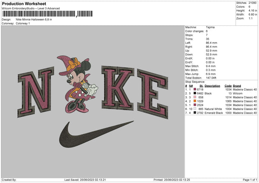Click the Width value 6.80 in
The width and height of the screenshot is (259, 183).
tap(253, 15)
